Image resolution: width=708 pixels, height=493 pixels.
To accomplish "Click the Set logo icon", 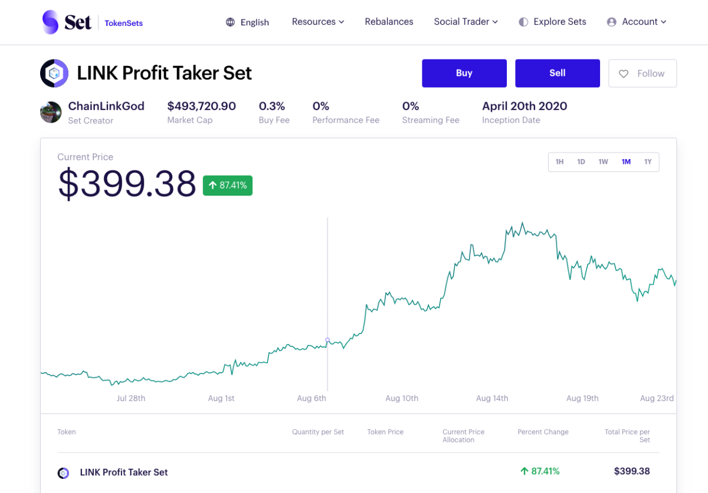I will (51, 22).
